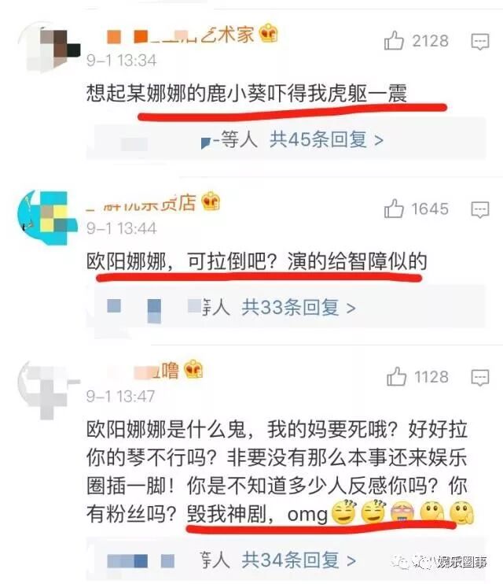Expand 共45条回复 replies
This screenshot has width=503, height=584.
pyautogui.click(x=326, y=140)
